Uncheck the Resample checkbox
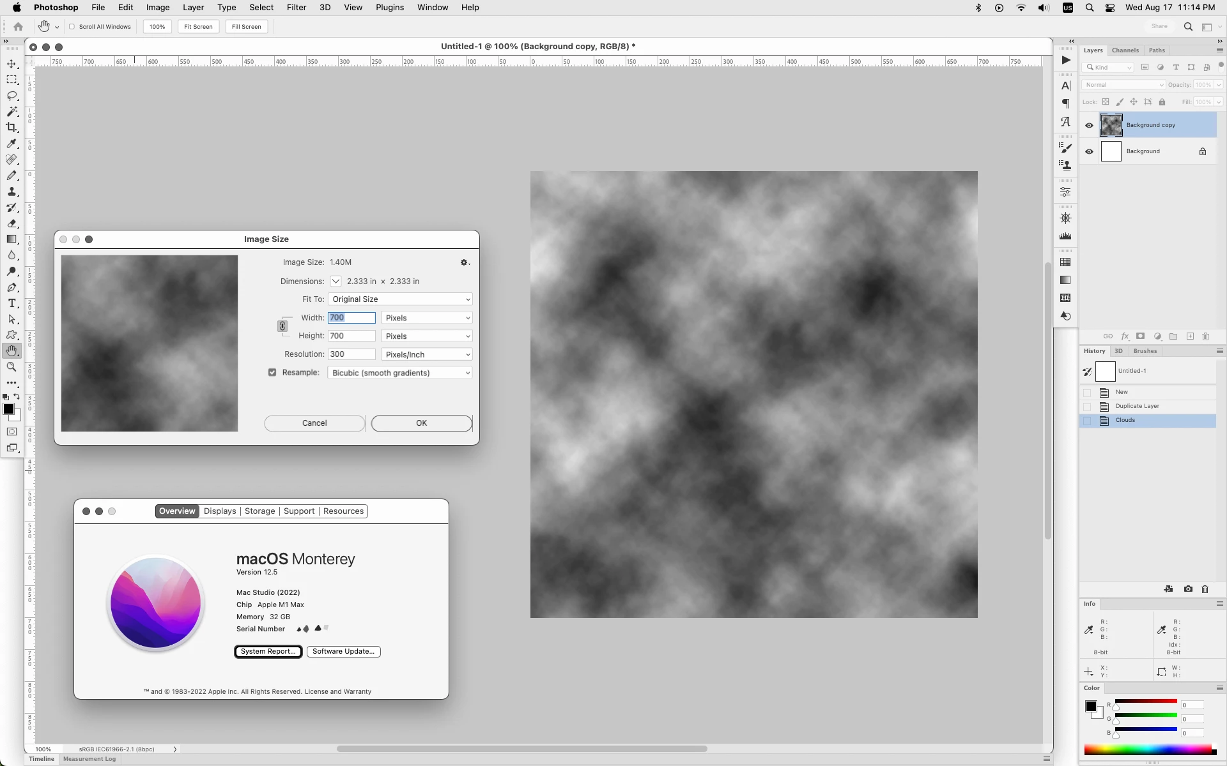1227x766 pixels. click(x=272, y=372)
